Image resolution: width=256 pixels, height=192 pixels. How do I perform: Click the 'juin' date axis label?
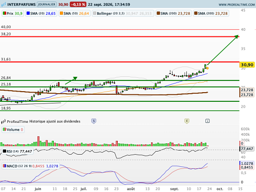[x=38, y=189]
